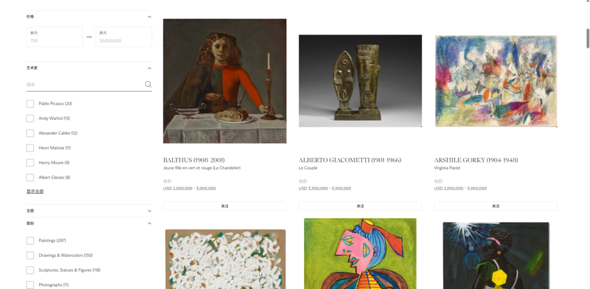The image size is (590, 289).
Task: Collapse the 价格 price filter section
Action: pyautogui.click(x=149, y=17)
